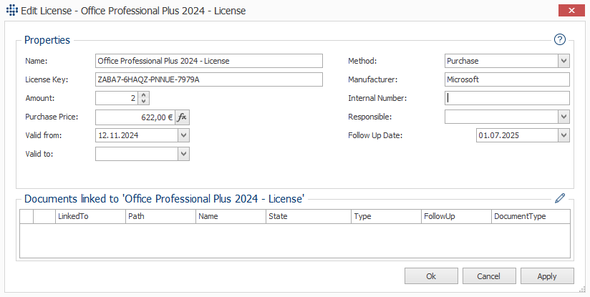The height and width of the screenshot is (297, 590).
Task: Click the Internal Number label
Action: pyautogui.click(x=377, y=98)
